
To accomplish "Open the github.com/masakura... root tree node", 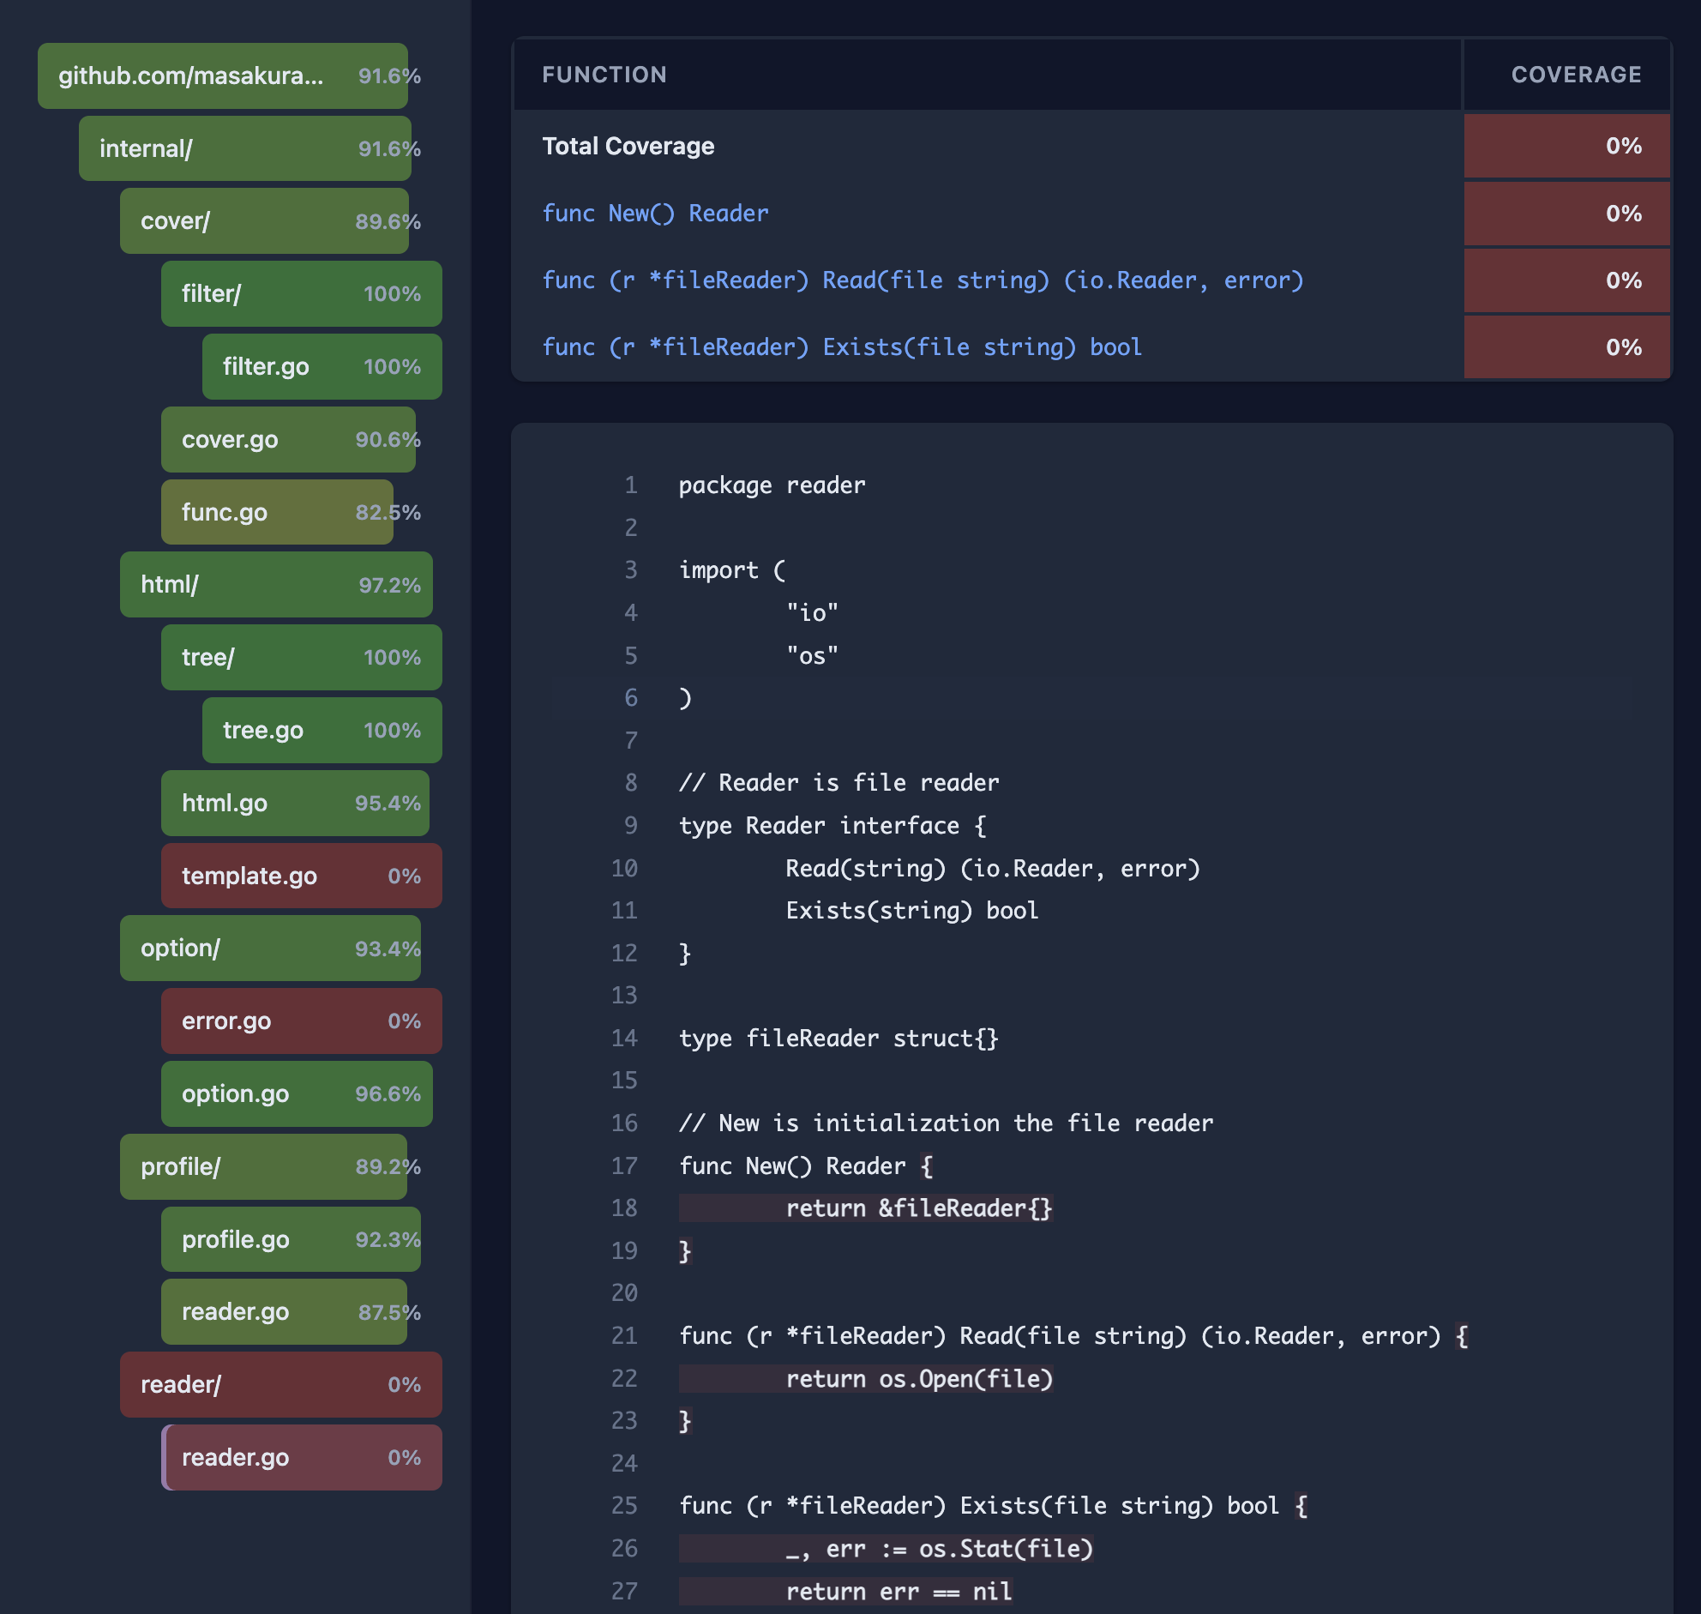I will click(x=223, y=75).
